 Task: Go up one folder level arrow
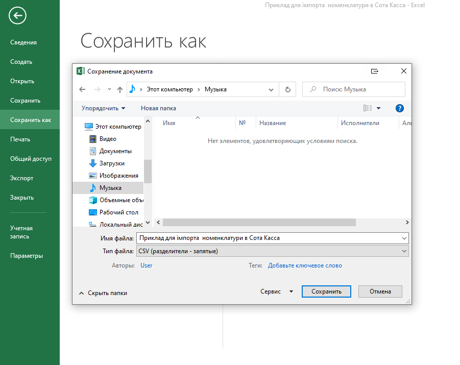click(x=119, y=89)
